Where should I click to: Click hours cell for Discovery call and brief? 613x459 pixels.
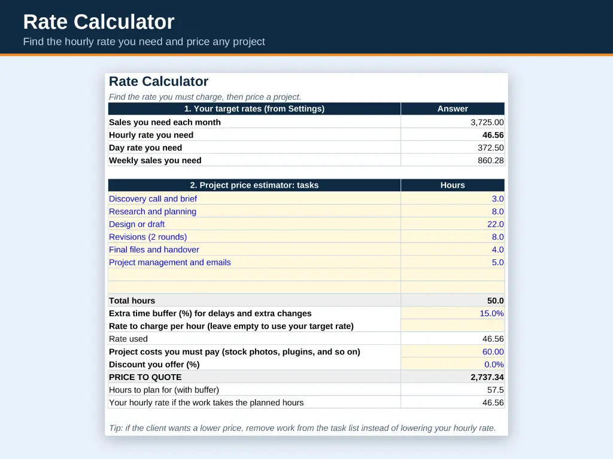(x=453, y=198)
